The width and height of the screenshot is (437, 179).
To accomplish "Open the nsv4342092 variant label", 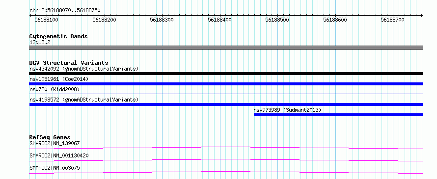I will (84, 69).
